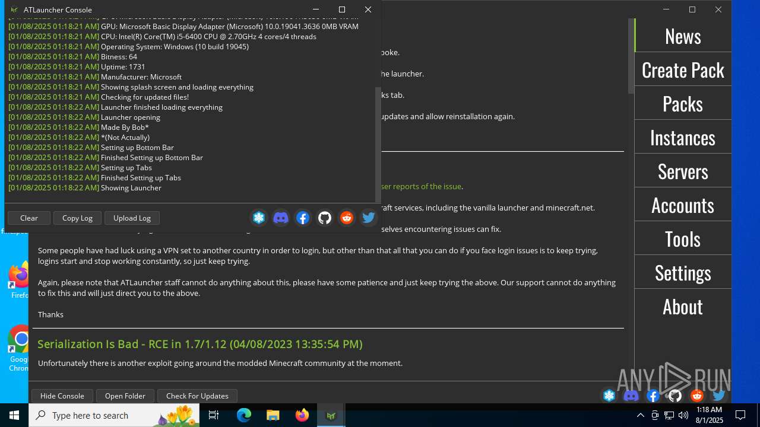Check For Updates in launcher

[197, 396]
